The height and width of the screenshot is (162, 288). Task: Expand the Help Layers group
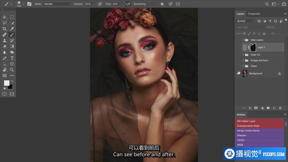(243, 40)
